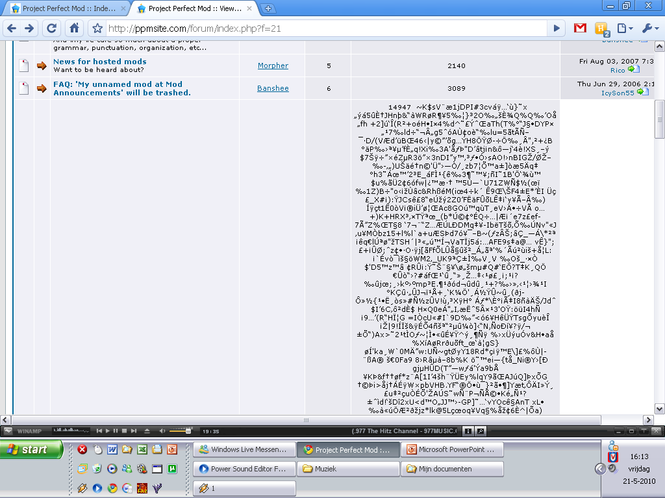Open IcySon55 last poster link
This screenshot has width=665, height=498.
point(618,93)
